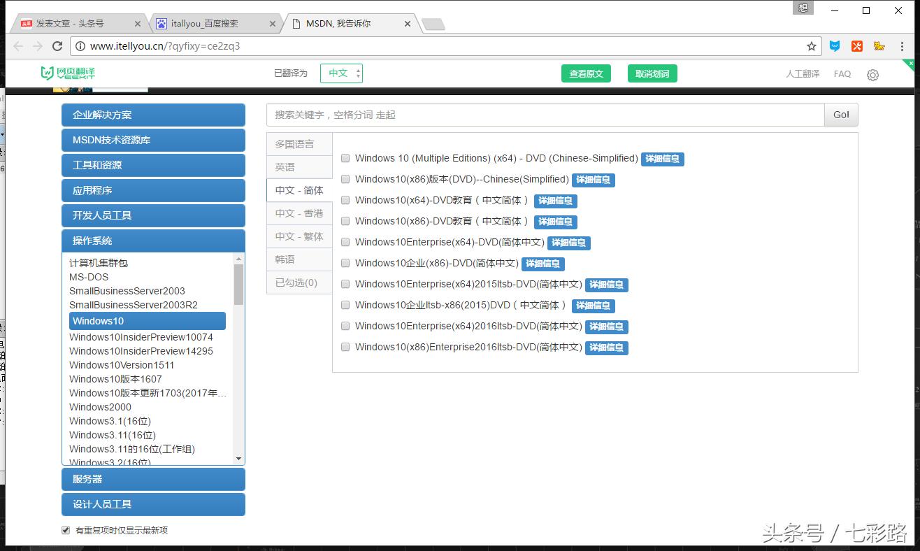Check Windows10Enterprise(x64)2015ltsb-DVD entry
920x551 pixels.
click(x=345, y=285)
